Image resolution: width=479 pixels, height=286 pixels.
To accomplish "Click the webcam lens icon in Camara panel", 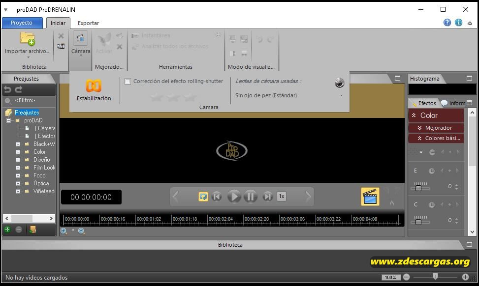I will click(x=339, y=83).
